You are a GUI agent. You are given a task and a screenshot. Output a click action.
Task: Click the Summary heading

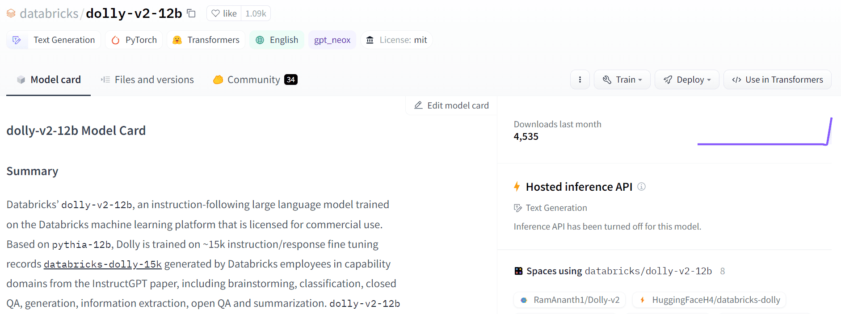32,171
